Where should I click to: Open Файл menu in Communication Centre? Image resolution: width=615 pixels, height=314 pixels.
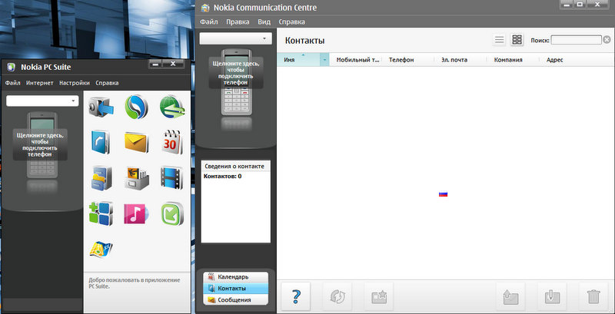click(208, 22)
